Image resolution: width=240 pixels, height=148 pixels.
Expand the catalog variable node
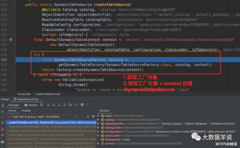pos(98,120)
